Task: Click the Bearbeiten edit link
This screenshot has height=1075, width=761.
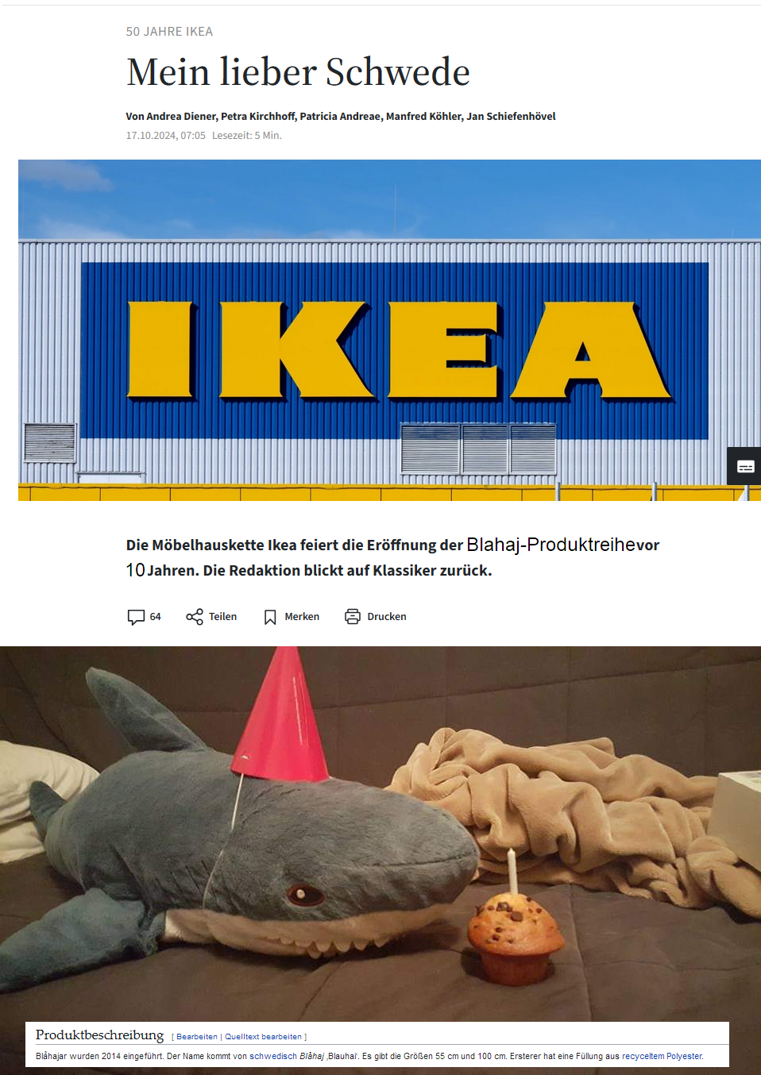Action: click(197, 1037)
